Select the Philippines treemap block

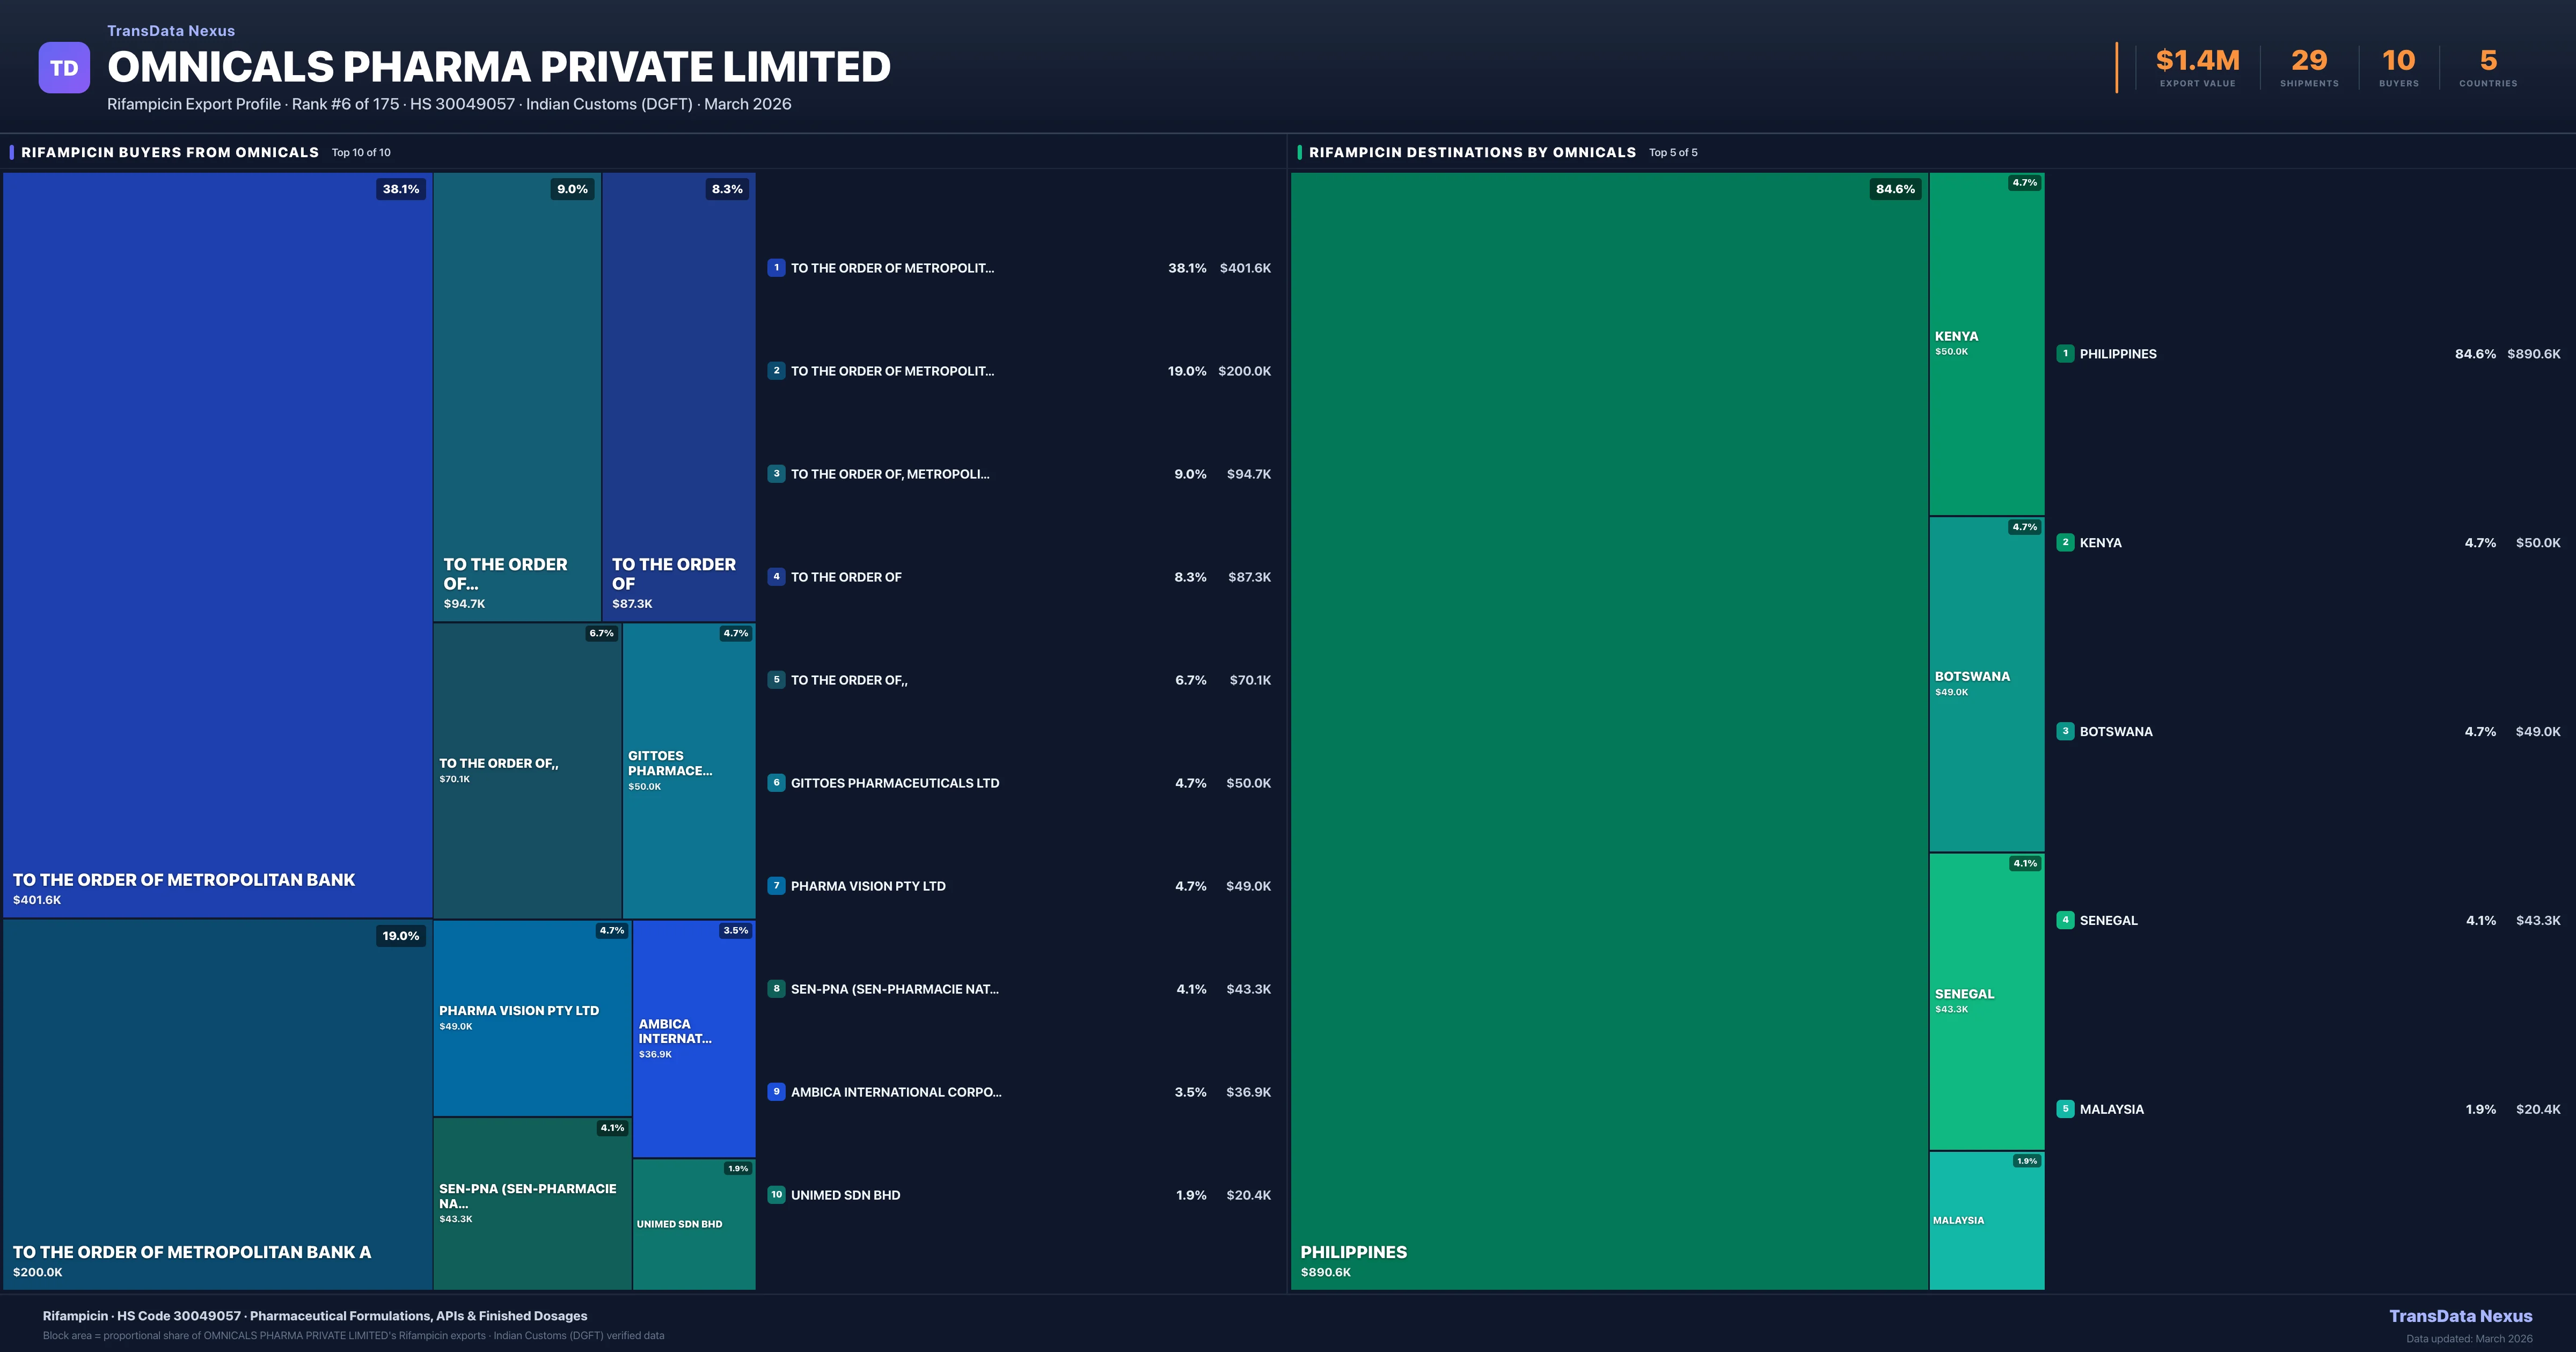tap(1608, 730)
